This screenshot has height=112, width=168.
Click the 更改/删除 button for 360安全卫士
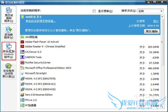coord(152,31)
